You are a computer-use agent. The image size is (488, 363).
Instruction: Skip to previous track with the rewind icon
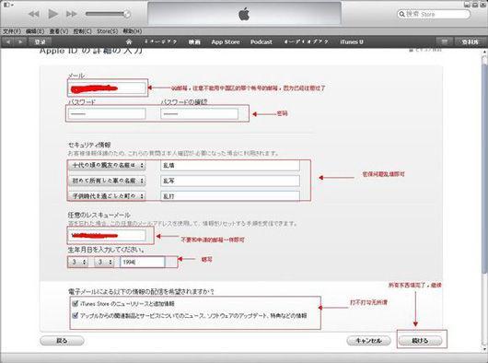point(34,14)
